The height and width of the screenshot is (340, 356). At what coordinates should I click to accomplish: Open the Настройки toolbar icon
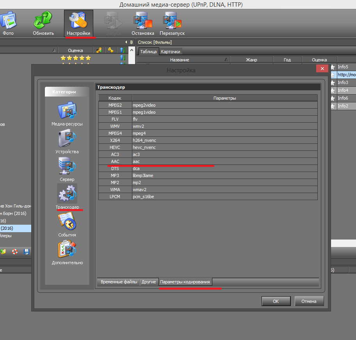pyautogui.click(x=78, y=21)
